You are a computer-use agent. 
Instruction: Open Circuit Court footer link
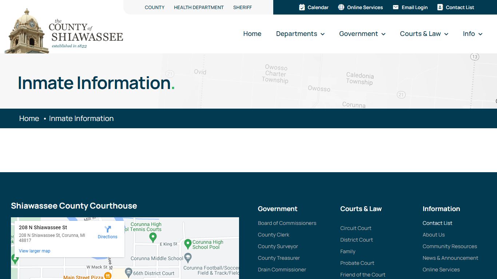(x=356, y=228)
